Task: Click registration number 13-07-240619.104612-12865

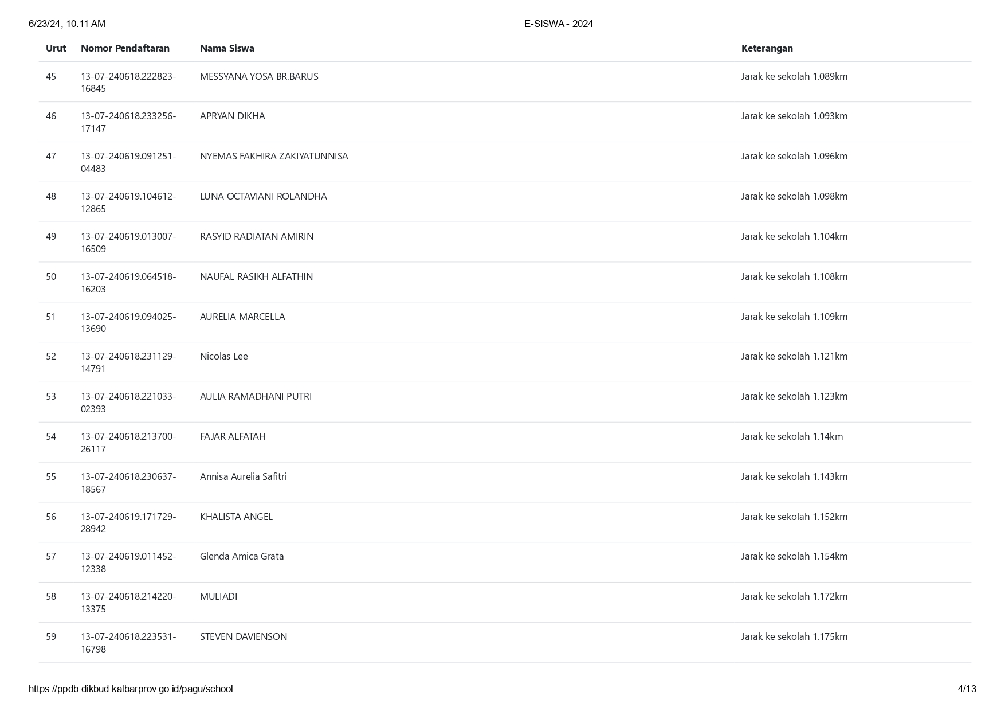Action: pyautogui.click(x=128, y=202)
